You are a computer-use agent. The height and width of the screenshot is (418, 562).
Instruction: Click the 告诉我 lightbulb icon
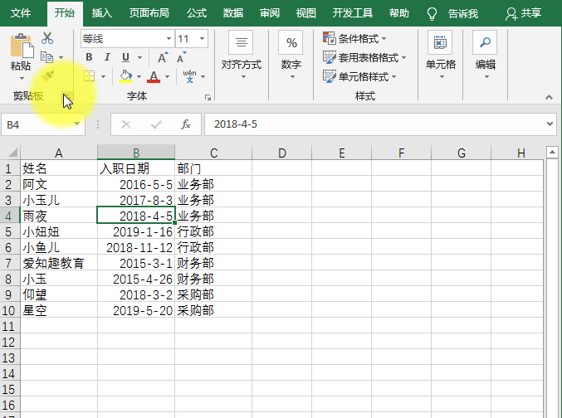tap(432, 13)
